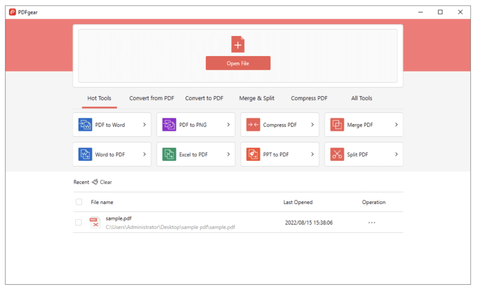Click the PDF to Word icon
479x296 pixels.
(x=85, y=125)
